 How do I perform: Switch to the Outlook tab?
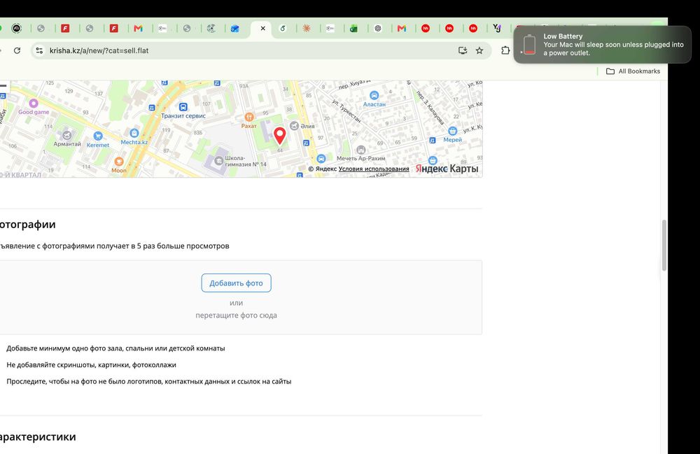234,29
